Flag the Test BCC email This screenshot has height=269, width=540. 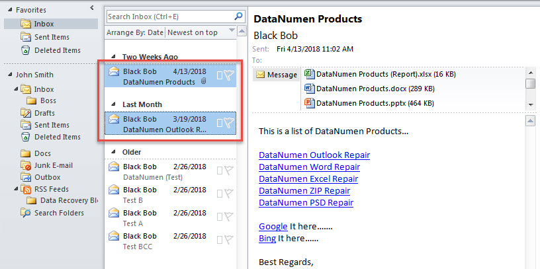tap(229, 239)
